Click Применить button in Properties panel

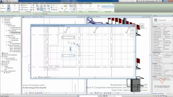click(x=169, y=93)
